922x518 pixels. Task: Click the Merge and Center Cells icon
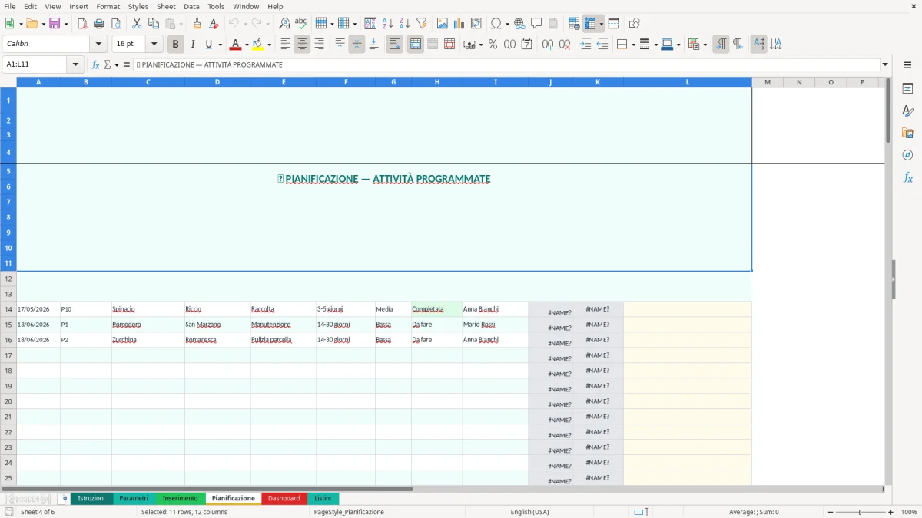[416, 45]
